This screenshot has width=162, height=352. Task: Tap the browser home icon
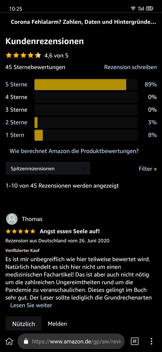click(9, 342)
